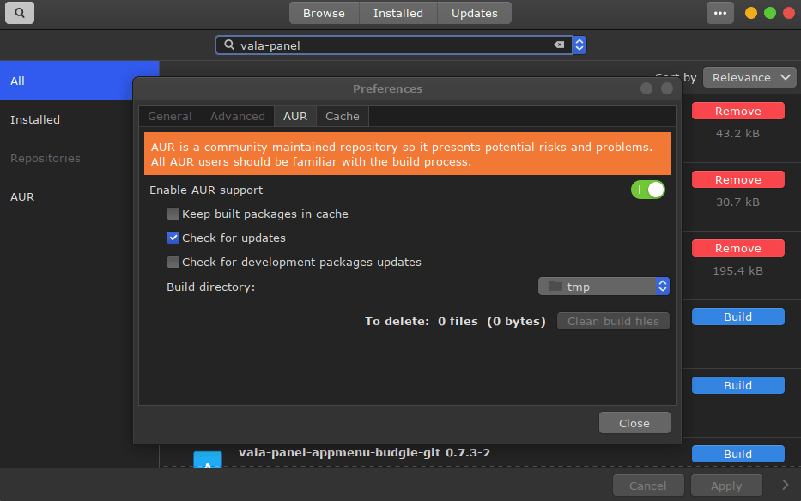This screenshot has height=501, width=801.
Task: Uncheck the Check for updates checkbox
Action: coord(174,238)
